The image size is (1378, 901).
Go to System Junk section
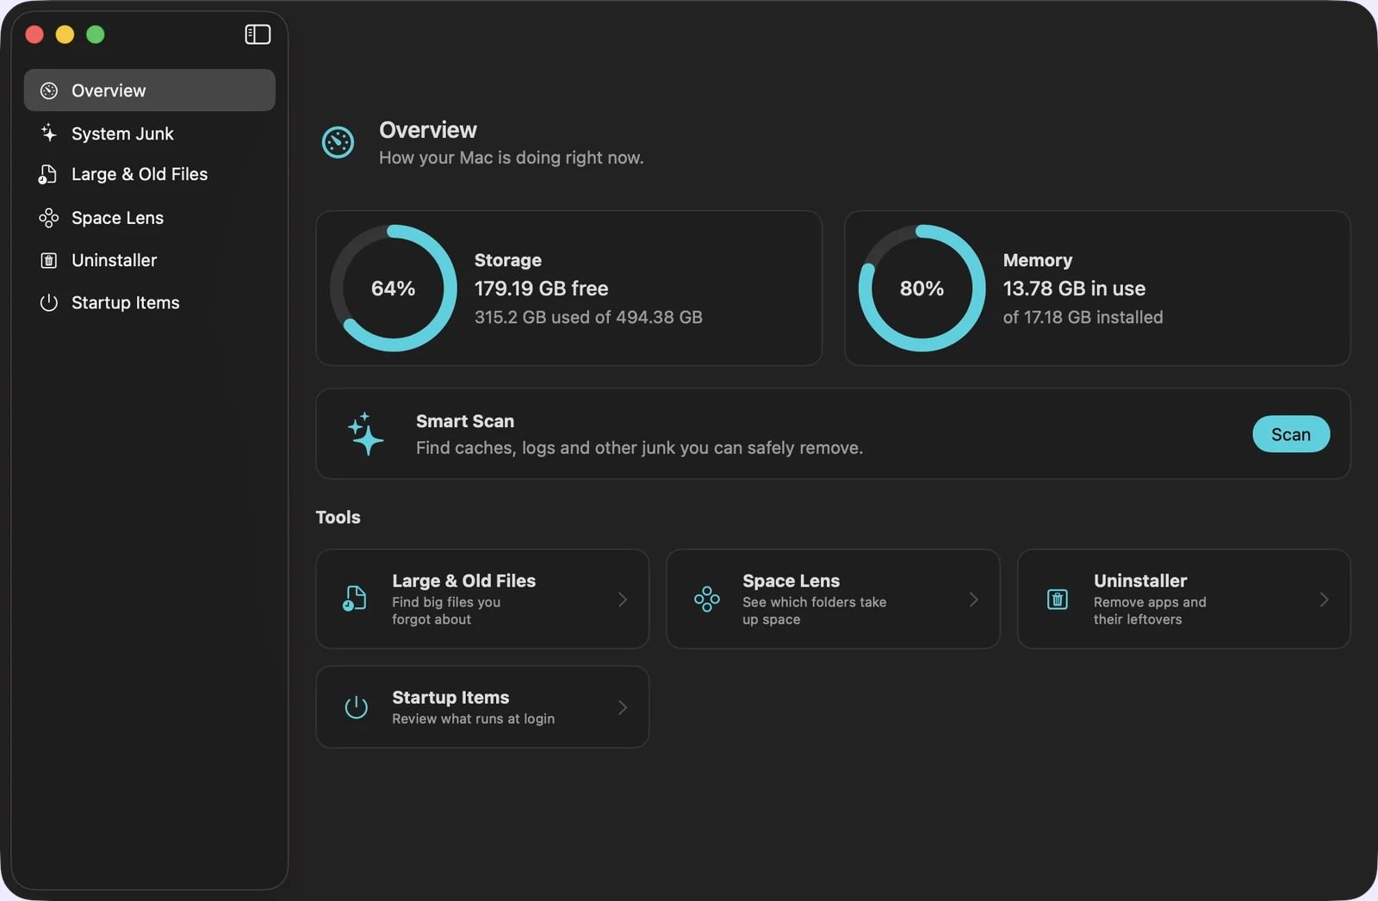tap(150, 133)
